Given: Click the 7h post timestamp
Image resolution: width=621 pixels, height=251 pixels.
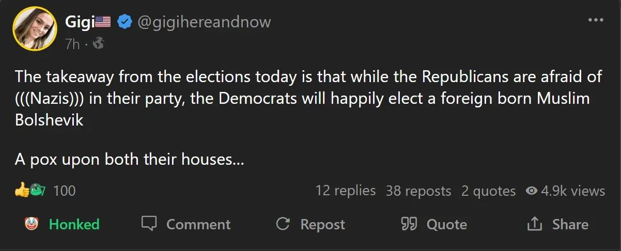Looking at the screenshot, I should pyautogui.click(x=72, y=44).
